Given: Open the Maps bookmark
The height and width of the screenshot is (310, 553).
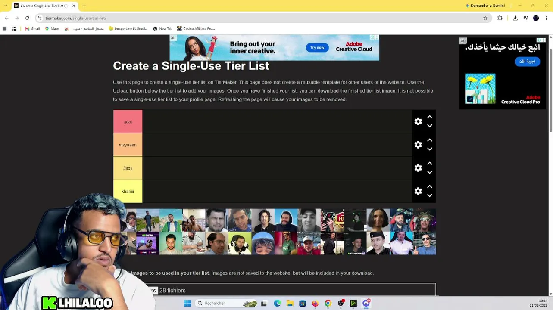Looking at the screenshot, I should point(52,29).
